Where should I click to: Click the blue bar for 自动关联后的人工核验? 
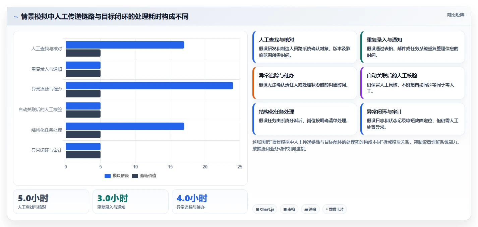[x=83, y=106]
